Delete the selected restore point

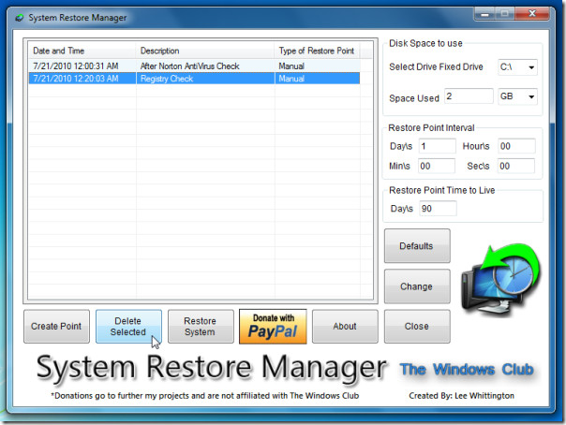point(128,326)
